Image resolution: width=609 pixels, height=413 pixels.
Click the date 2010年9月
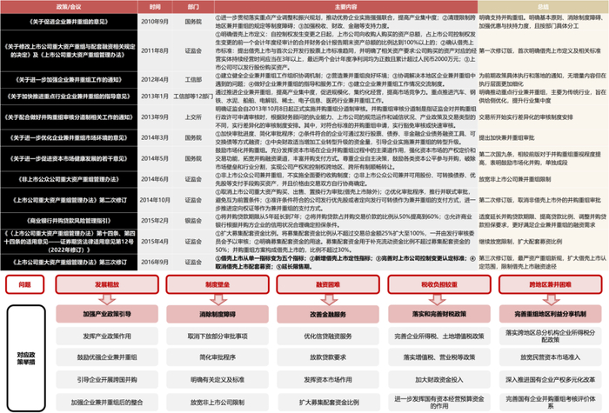pyautogui.click(x=155, y=22)
